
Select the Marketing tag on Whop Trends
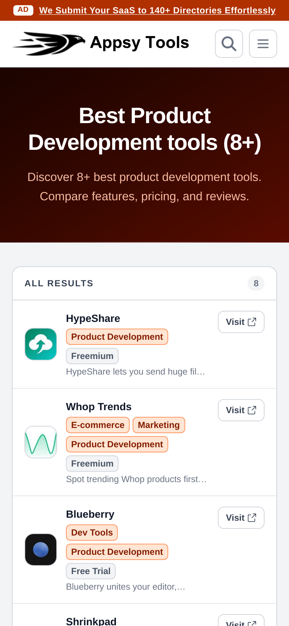click(159, 425)
